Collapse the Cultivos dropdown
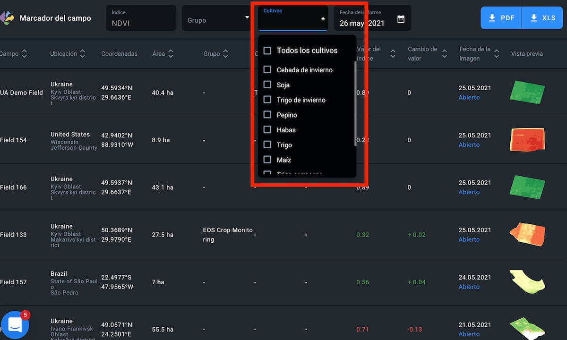The width and height of the screenshot is (567, 340). (323, 18)
